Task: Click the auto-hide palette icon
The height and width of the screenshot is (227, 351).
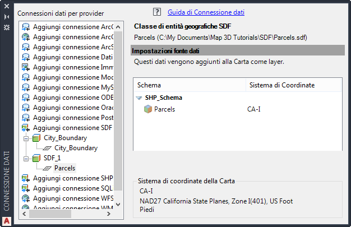Action: coord(6,17)
